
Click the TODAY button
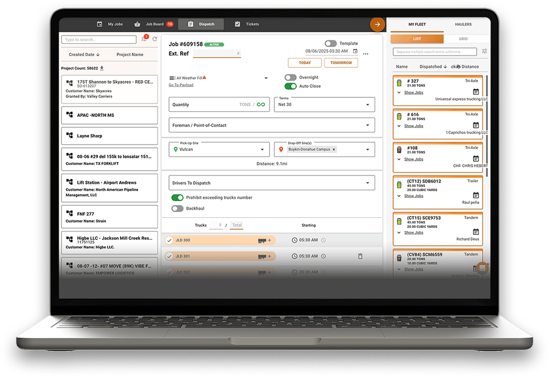click(305, 63)
